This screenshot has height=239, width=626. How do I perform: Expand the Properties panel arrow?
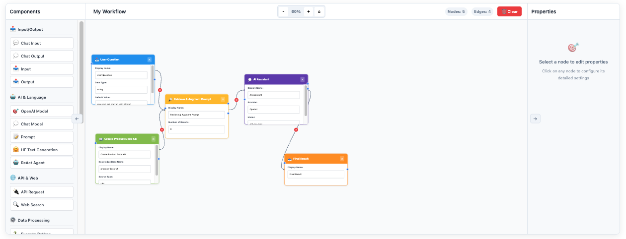point(535,119)
